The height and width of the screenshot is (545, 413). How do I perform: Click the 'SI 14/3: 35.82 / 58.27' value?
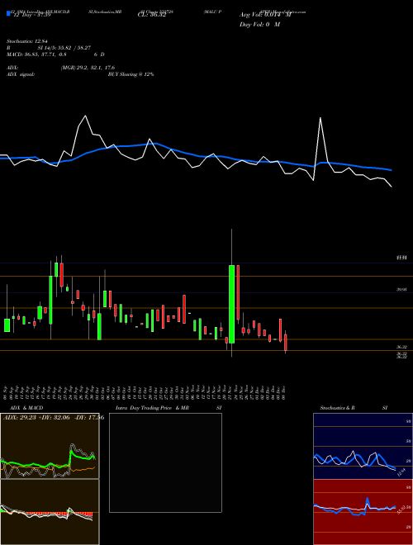(x=64, y=48)
